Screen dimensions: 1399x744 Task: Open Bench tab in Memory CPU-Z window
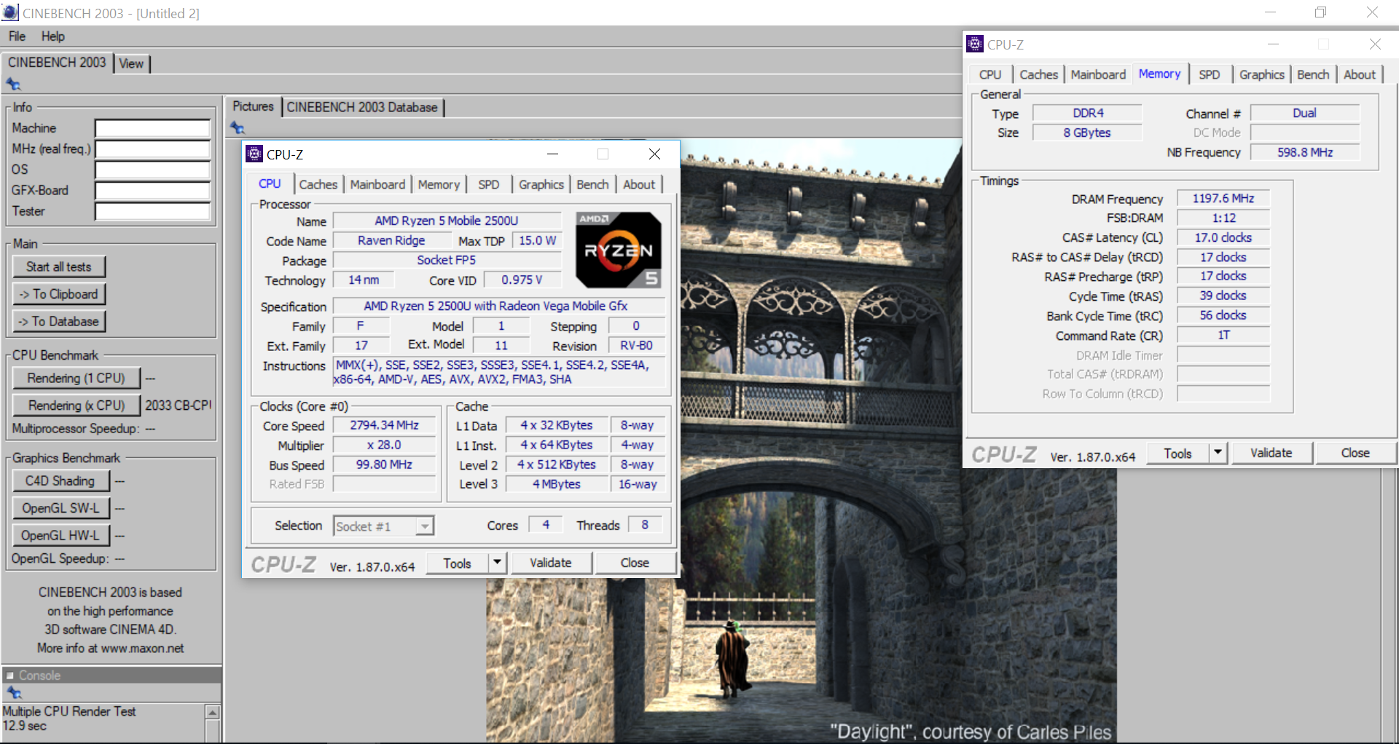pyautogui.click(x=1313, y=74)
